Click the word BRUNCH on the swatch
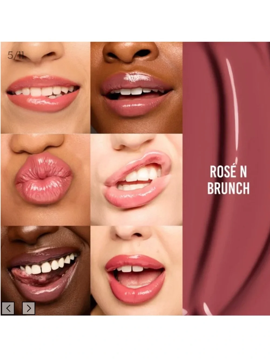Image resolution: width=270 pixels, height=360 pixels. [x=228, y=188]
